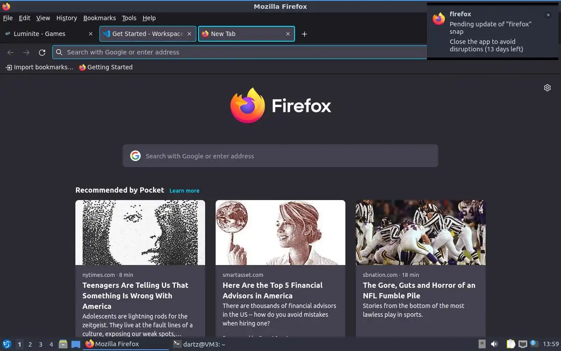
Task: Open the Help menu
Action: click(x=149, y=18)
